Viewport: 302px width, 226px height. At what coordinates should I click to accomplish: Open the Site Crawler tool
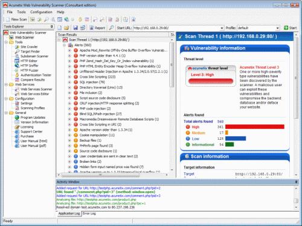point(29,47)
